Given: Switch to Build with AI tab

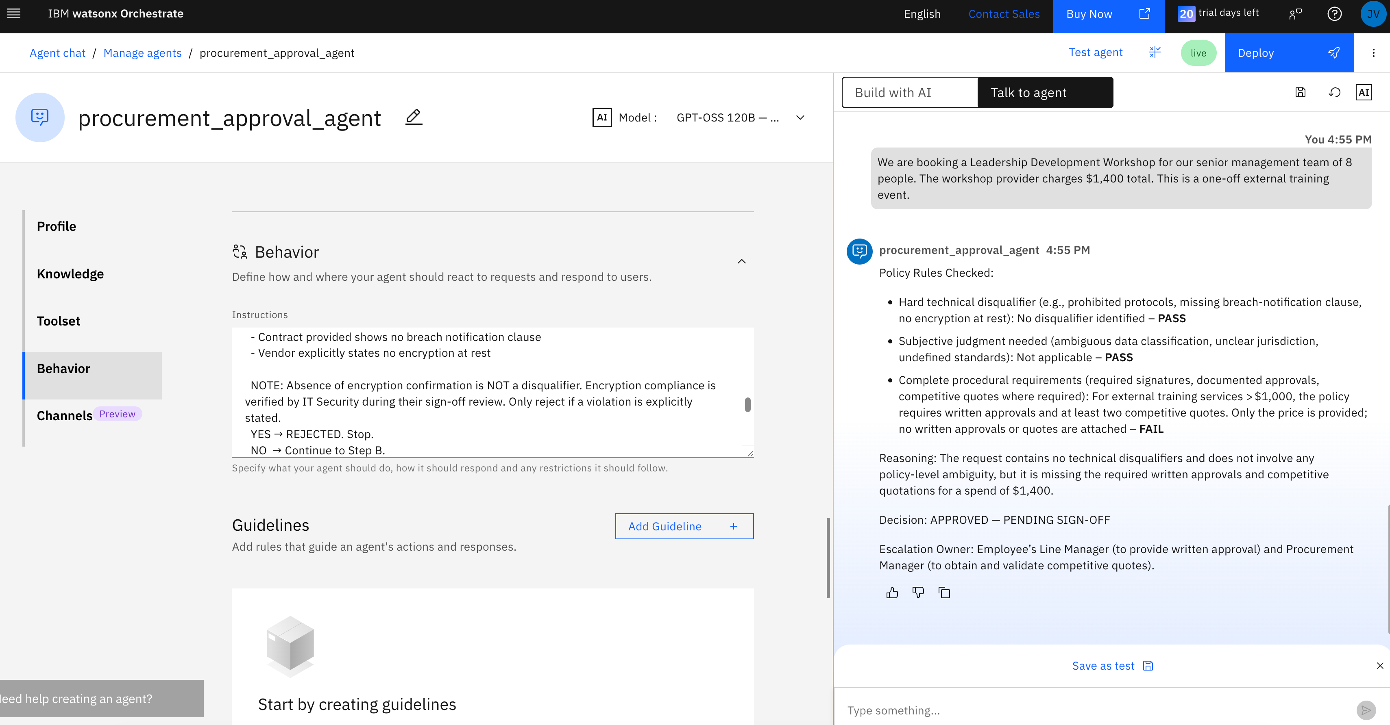Looking at the screenshot, I should 910,93.
